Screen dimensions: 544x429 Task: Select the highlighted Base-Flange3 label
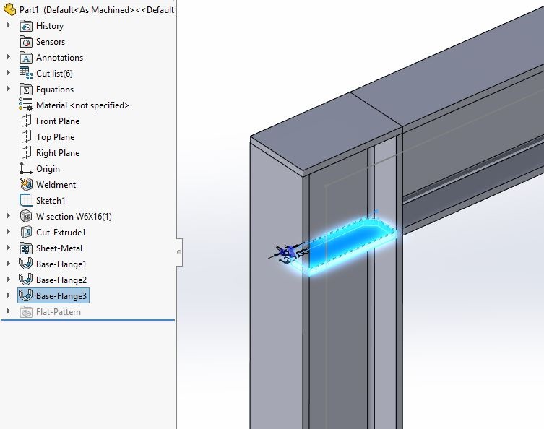[61, 296]
